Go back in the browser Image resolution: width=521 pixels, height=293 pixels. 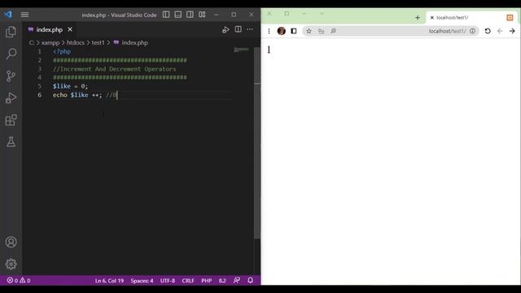[500, 31]
